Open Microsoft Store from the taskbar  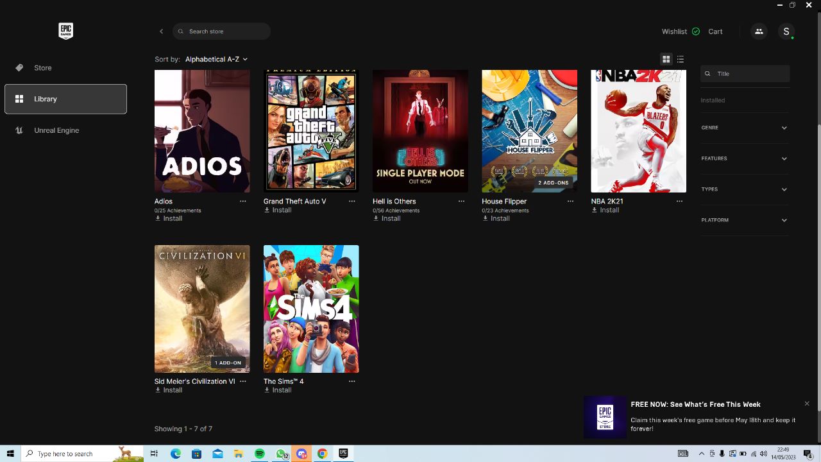(x=197, y=454)
